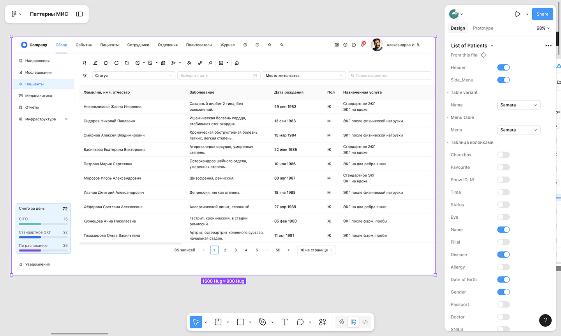Viewport: 561px width, 336px height.
Task: Switch to the Prototype tab
Action: pyautogui.click(x=483, y=28)
